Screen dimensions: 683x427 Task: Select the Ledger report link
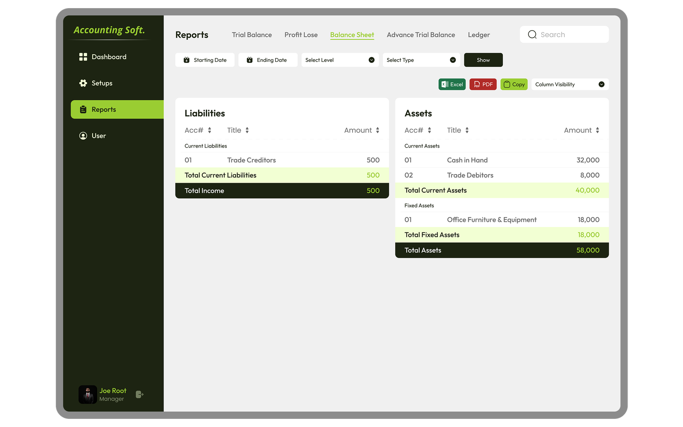click(479, 35)
